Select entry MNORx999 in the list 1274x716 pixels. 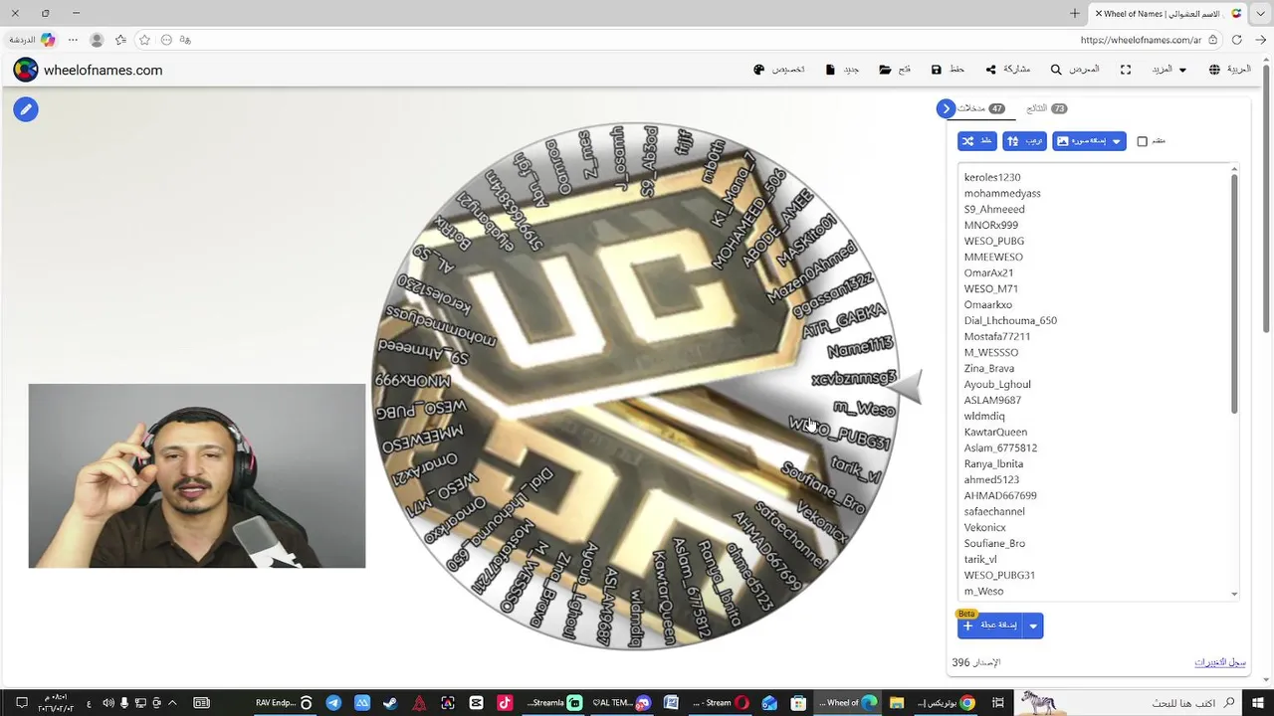(991, 225)
